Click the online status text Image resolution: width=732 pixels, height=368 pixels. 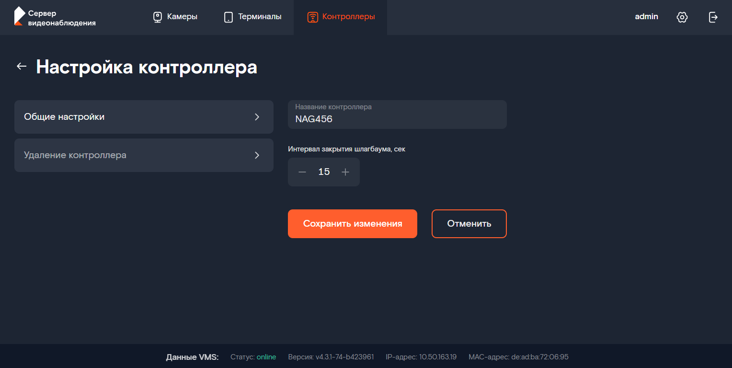point(266,357)
